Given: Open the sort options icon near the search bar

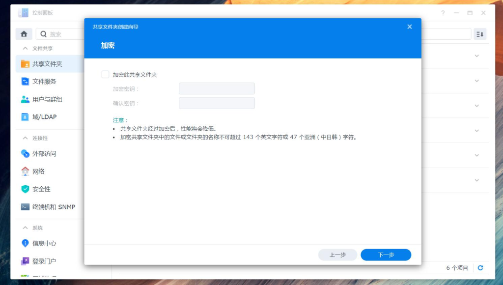Looking at the screenshot, I should click(480, 34).
